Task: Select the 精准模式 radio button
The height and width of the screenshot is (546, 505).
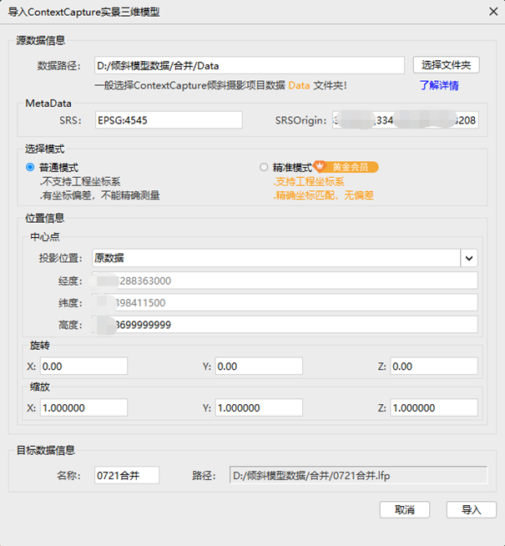Action: coord(264,167)
